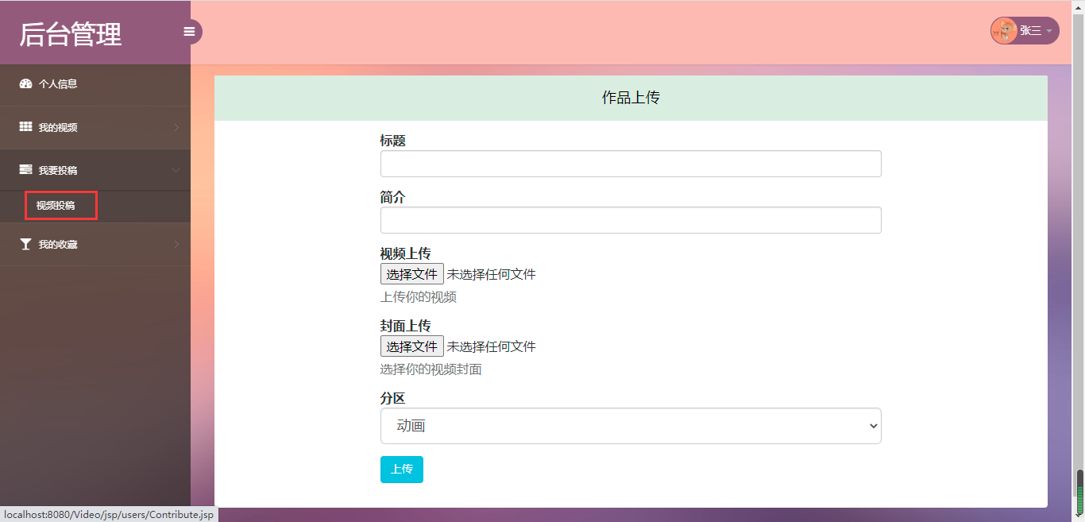Click the 选择你的视频封面 hint text
1085x522 pixels.
pyautogui.click(x=431, y=369)
